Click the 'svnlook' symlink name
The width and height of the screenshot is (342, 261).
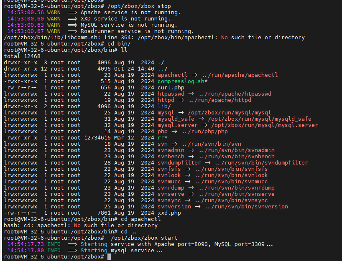click(169, 175)
